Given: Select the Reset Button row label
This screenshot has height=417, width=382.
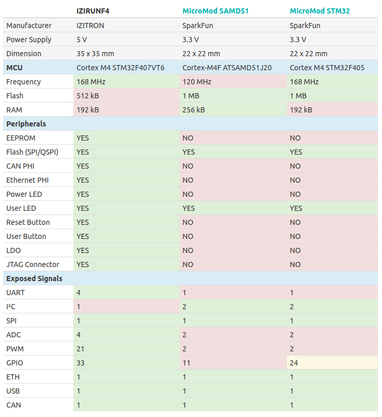Looking at the screenshot, I should coord(28,222).
